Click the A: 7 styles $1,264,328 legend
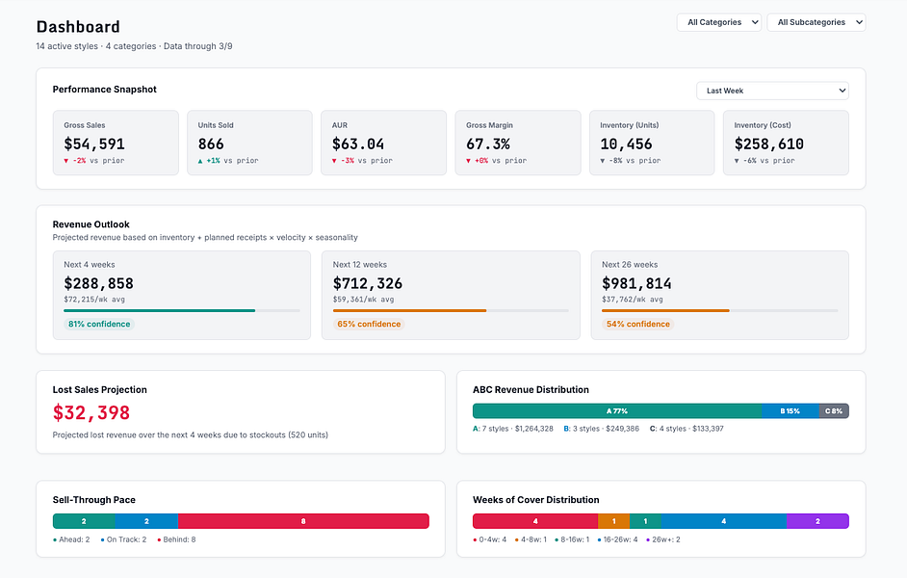This screenshot has height=578, width=907. coord(513,429)
